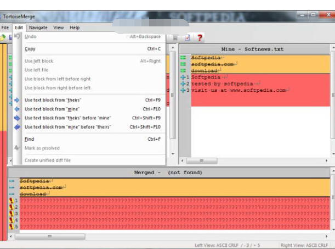Click the right-arrow icon beside Use theirs
Viewport: 335px width, 249px height.
(x=17, y=100)
